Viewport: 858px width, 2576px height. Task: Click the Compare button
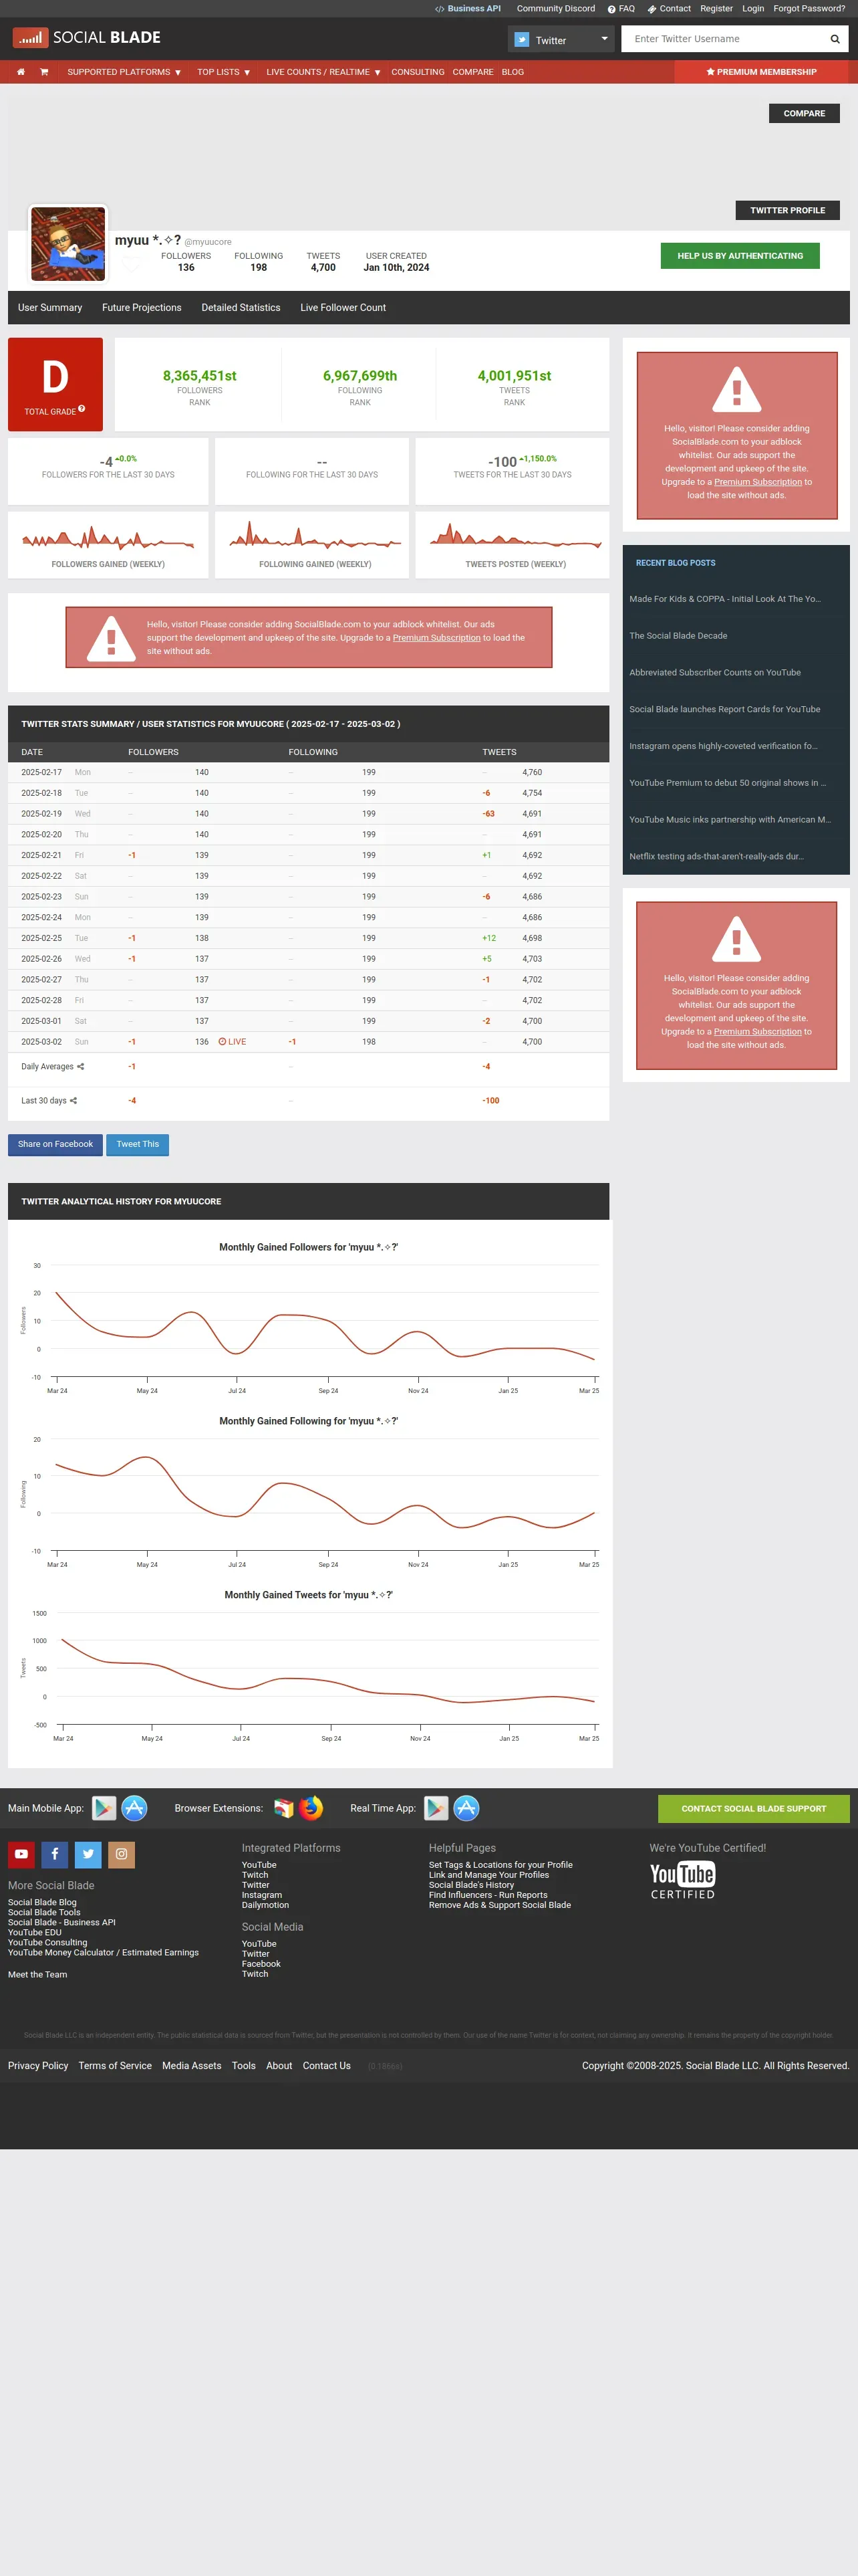[804, 113]
